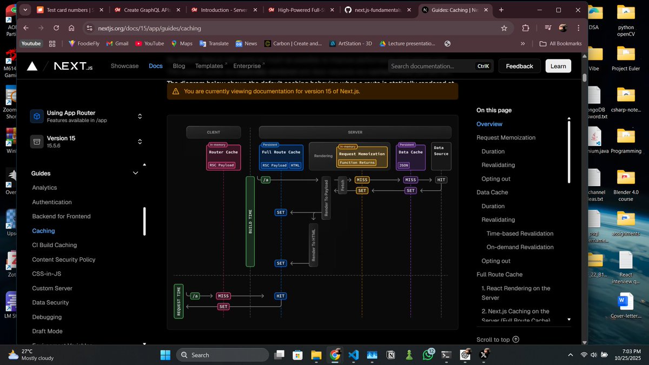Show hidden system tray icons chevron
The width and height of the screenshot is (649, 365).
[571, 355]
